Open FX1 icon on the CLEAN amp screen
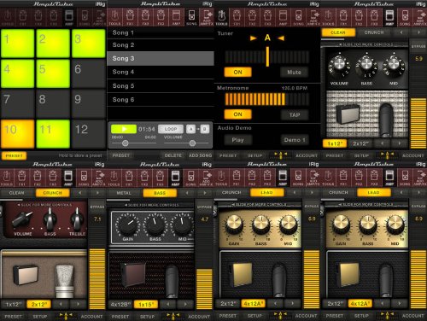The image size is (427, 321). point(343,17)
